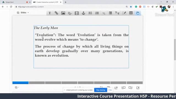Click the highlighted Paste clipboard icon
The image size is (176, 99).
point(138,13)
